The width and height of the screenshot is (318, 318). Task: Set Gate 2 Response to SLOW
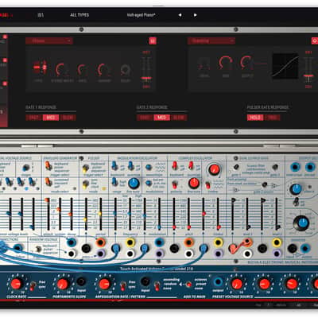point(179,118)
